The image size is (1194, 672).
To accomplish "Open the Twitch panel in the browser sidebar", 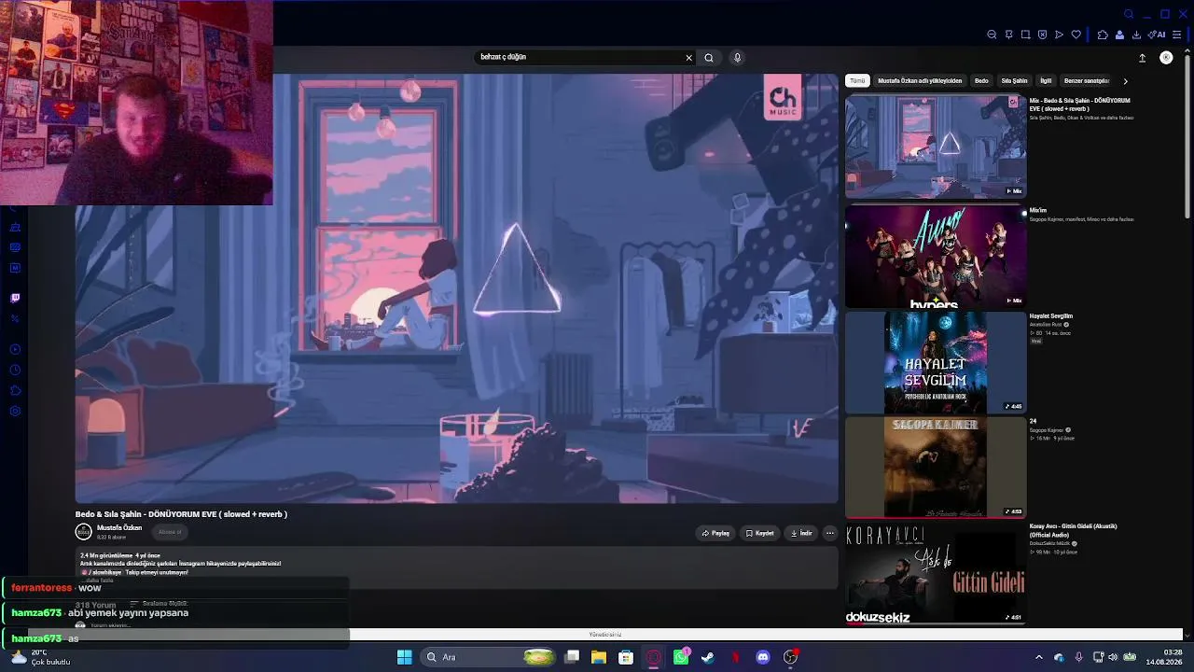I will pos(15,299).
